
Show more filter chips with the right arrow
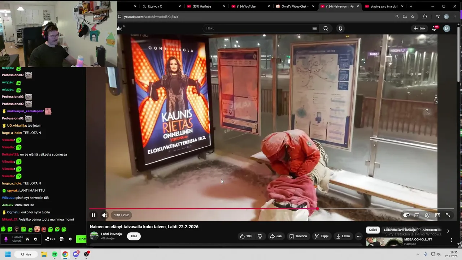coord(448,231)
